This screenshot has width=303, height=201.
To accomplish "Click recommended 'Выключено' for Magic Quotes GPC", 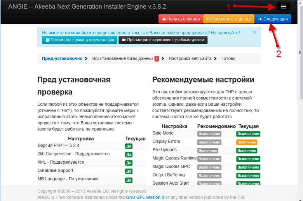I will [x=209, y=167].
